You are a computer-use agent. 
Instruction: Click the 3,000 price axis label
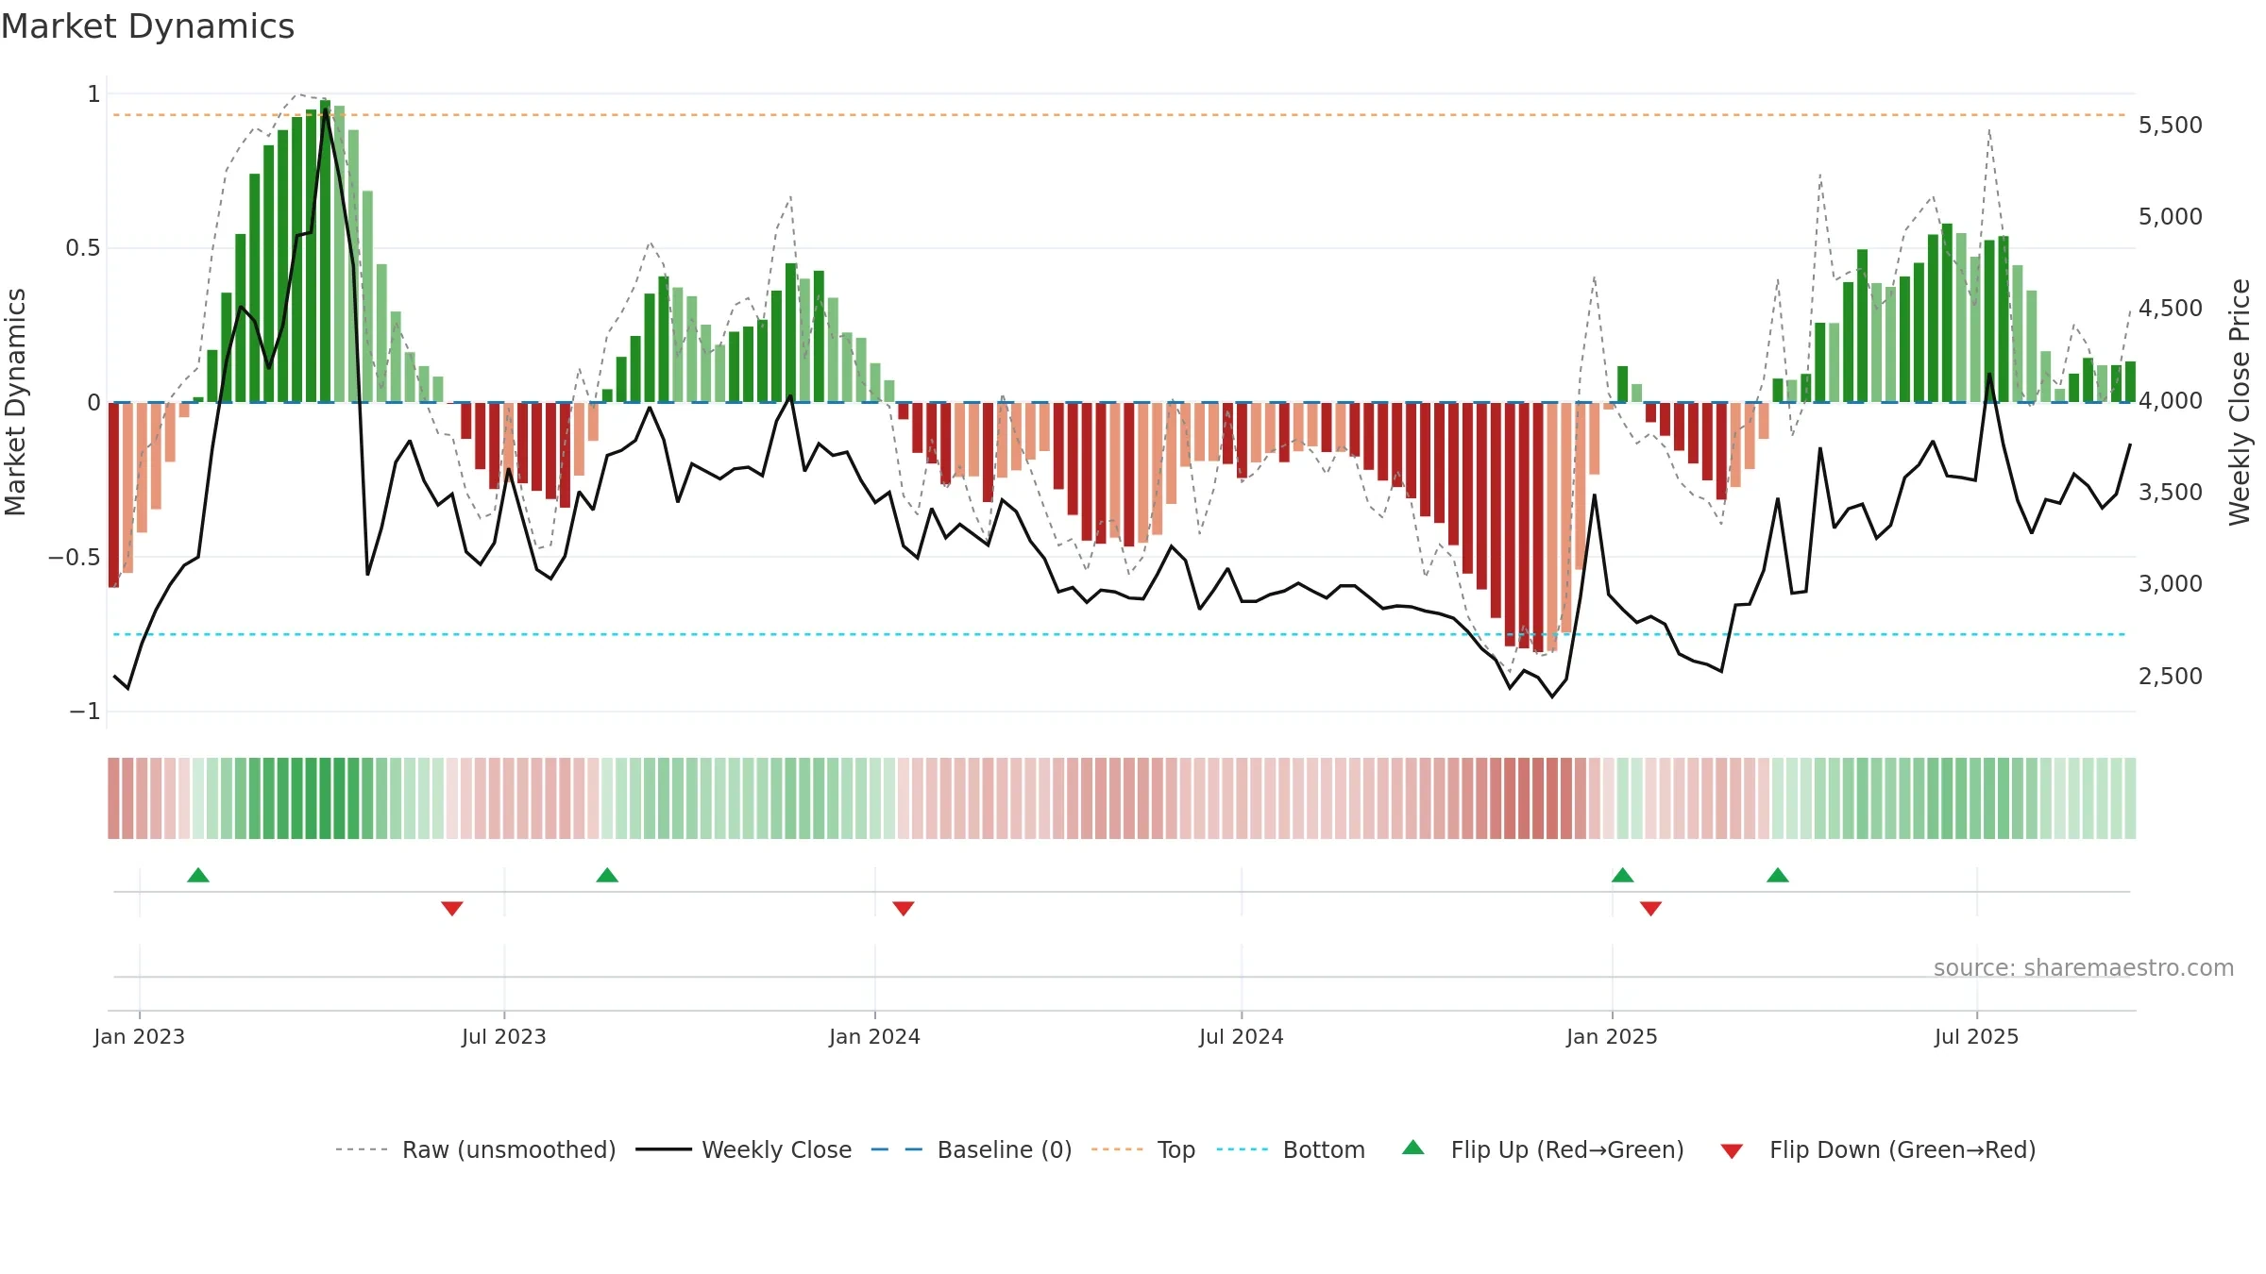(2171, 583)
